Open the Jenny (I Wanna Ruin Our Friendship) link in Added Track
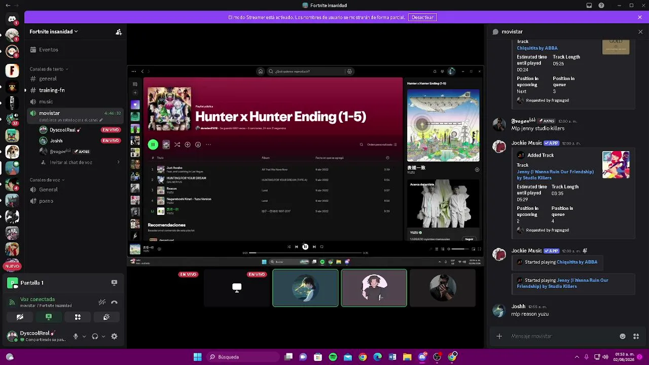 (555, 175)
